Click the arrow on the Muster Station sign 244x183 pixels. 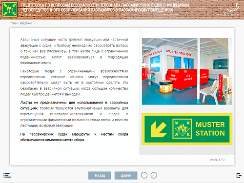tap(159, 129)
